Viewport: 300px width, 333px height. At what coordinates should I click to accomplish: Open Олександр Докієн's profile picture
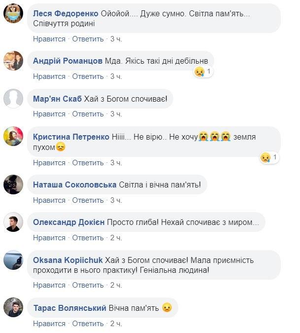coord(14,222)
